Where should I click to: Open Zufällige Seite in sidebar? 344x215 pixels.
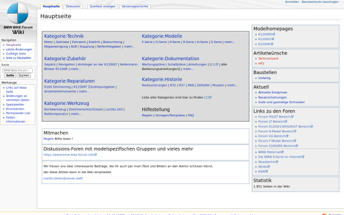coord(16,54)
